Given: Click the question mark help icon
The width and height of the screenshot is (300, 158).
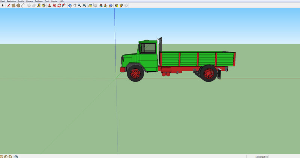Looking at the screenshot, I should pos(16,157).
